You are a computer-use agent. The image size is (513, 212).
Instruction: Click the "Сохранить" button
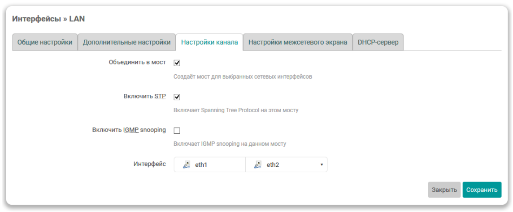(x=482, y=190)
